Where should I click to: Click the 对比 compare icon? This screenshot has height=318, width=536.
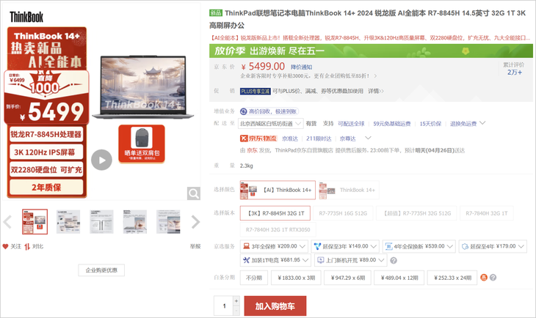tap(27, 246)
